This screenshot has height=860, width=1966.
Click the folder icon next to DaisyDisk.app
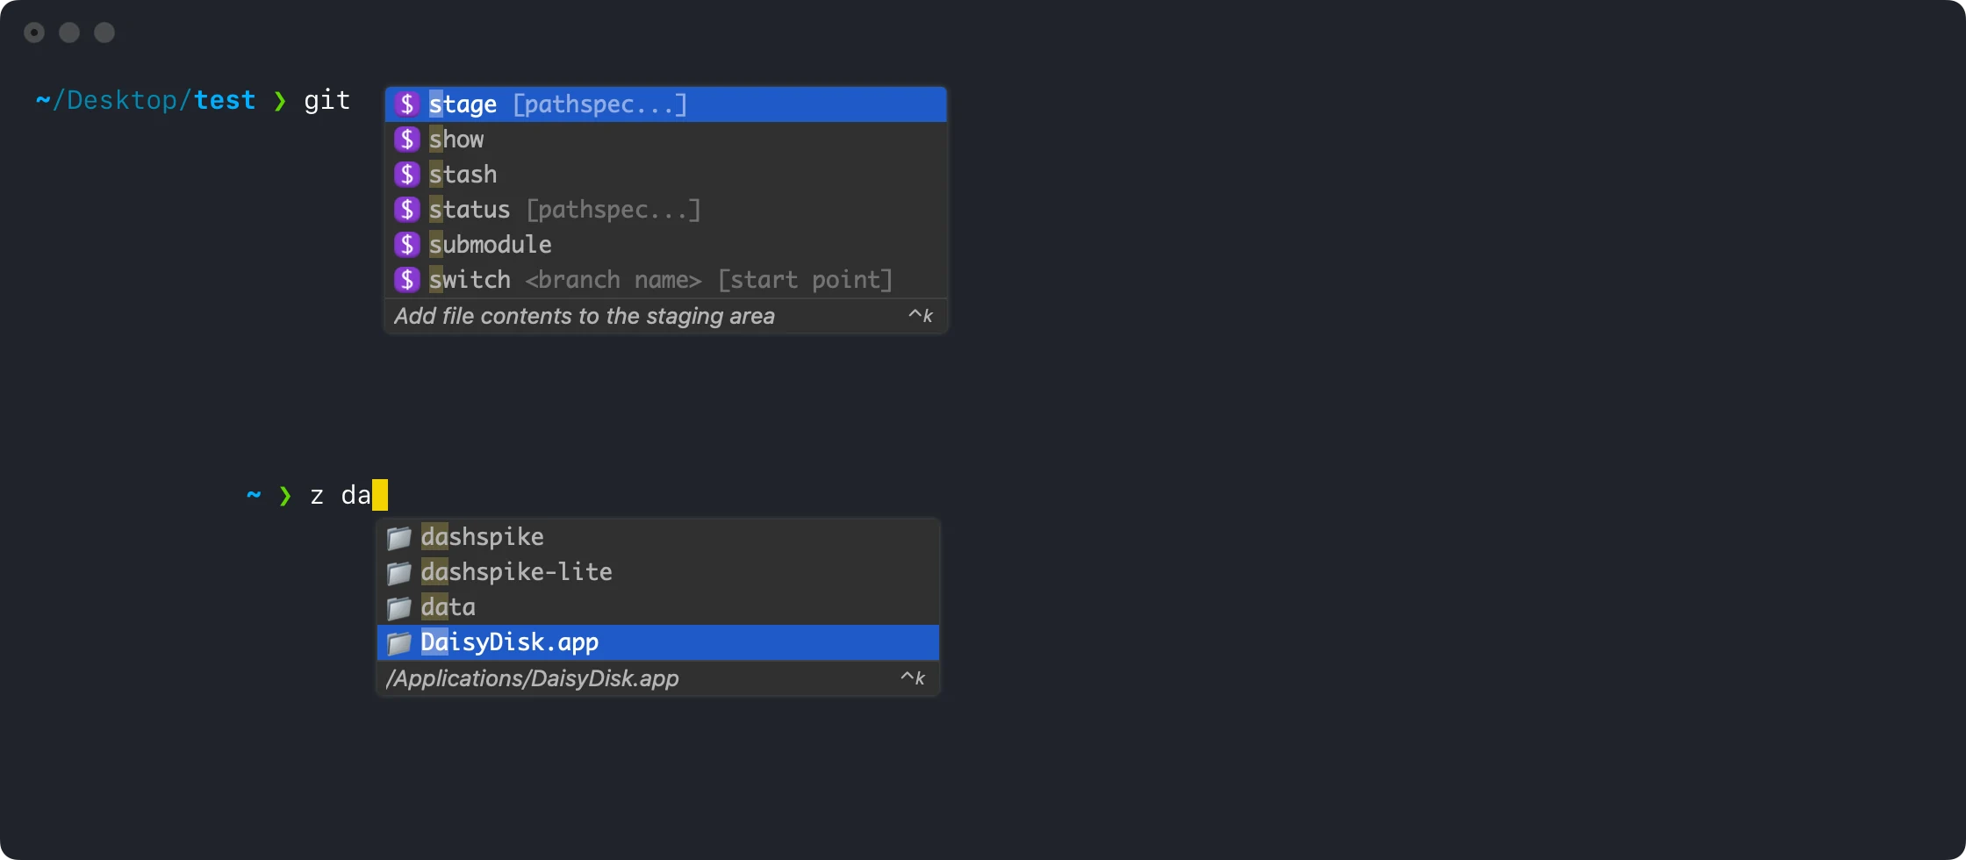click(x=399, y=642)
